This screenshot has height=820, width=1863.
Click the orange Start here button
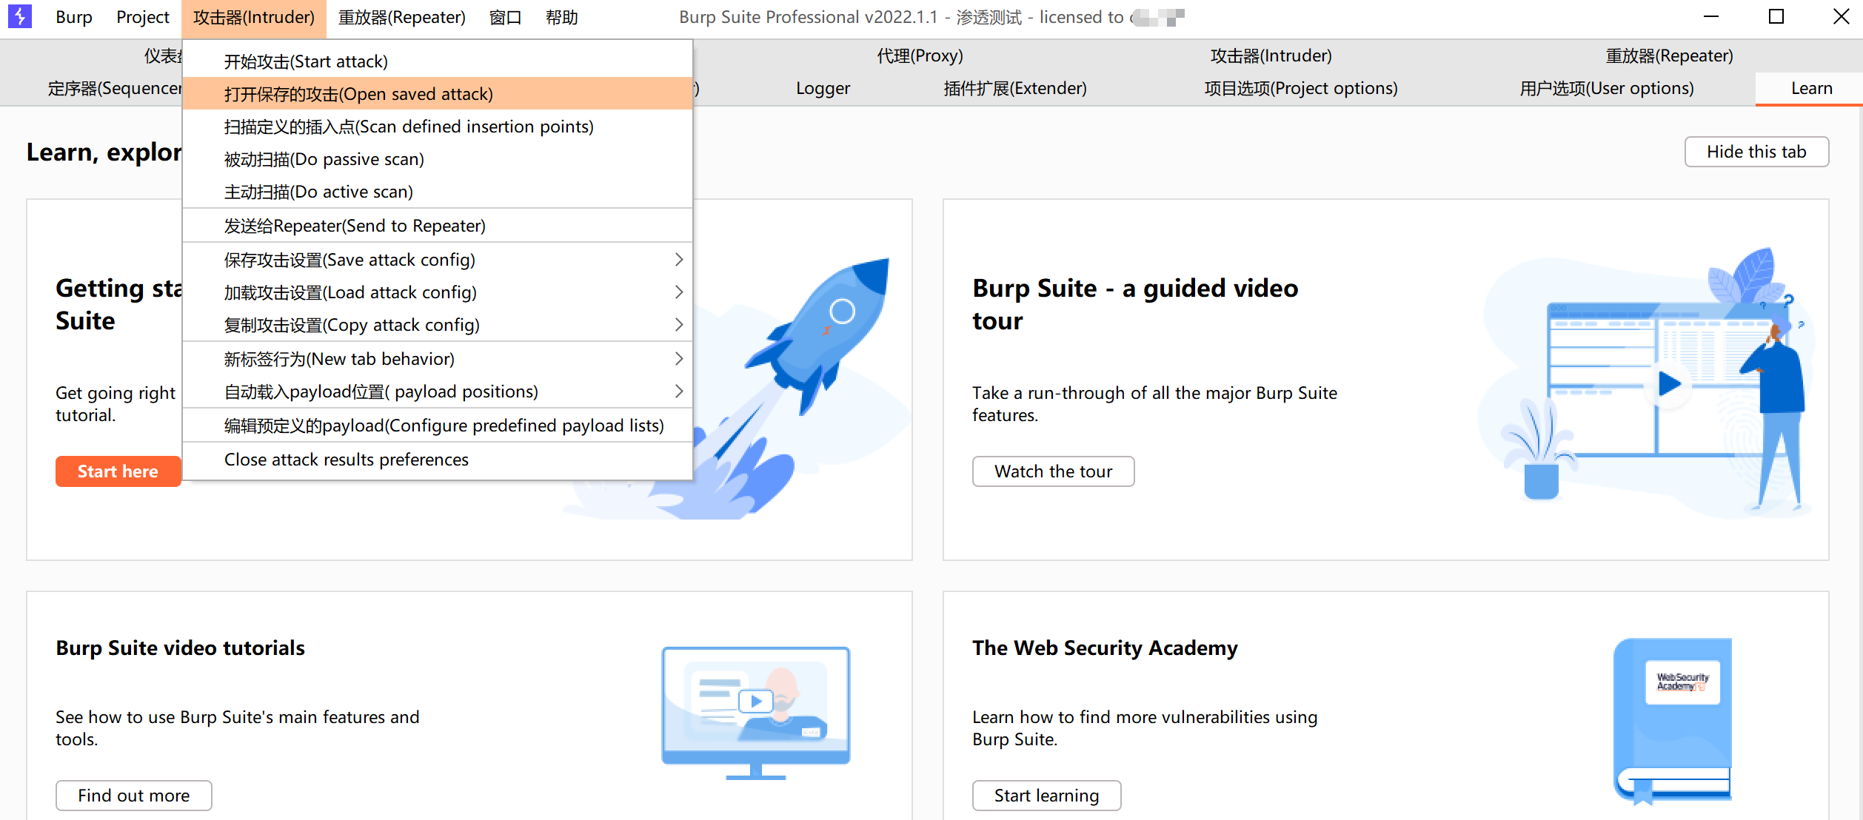118,471
